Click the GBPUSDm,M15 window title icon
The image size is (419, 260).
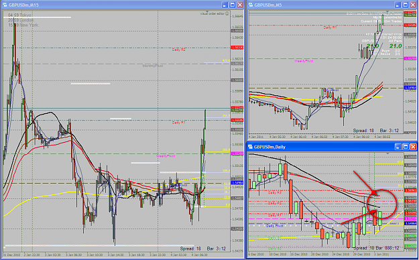point(5,5)
